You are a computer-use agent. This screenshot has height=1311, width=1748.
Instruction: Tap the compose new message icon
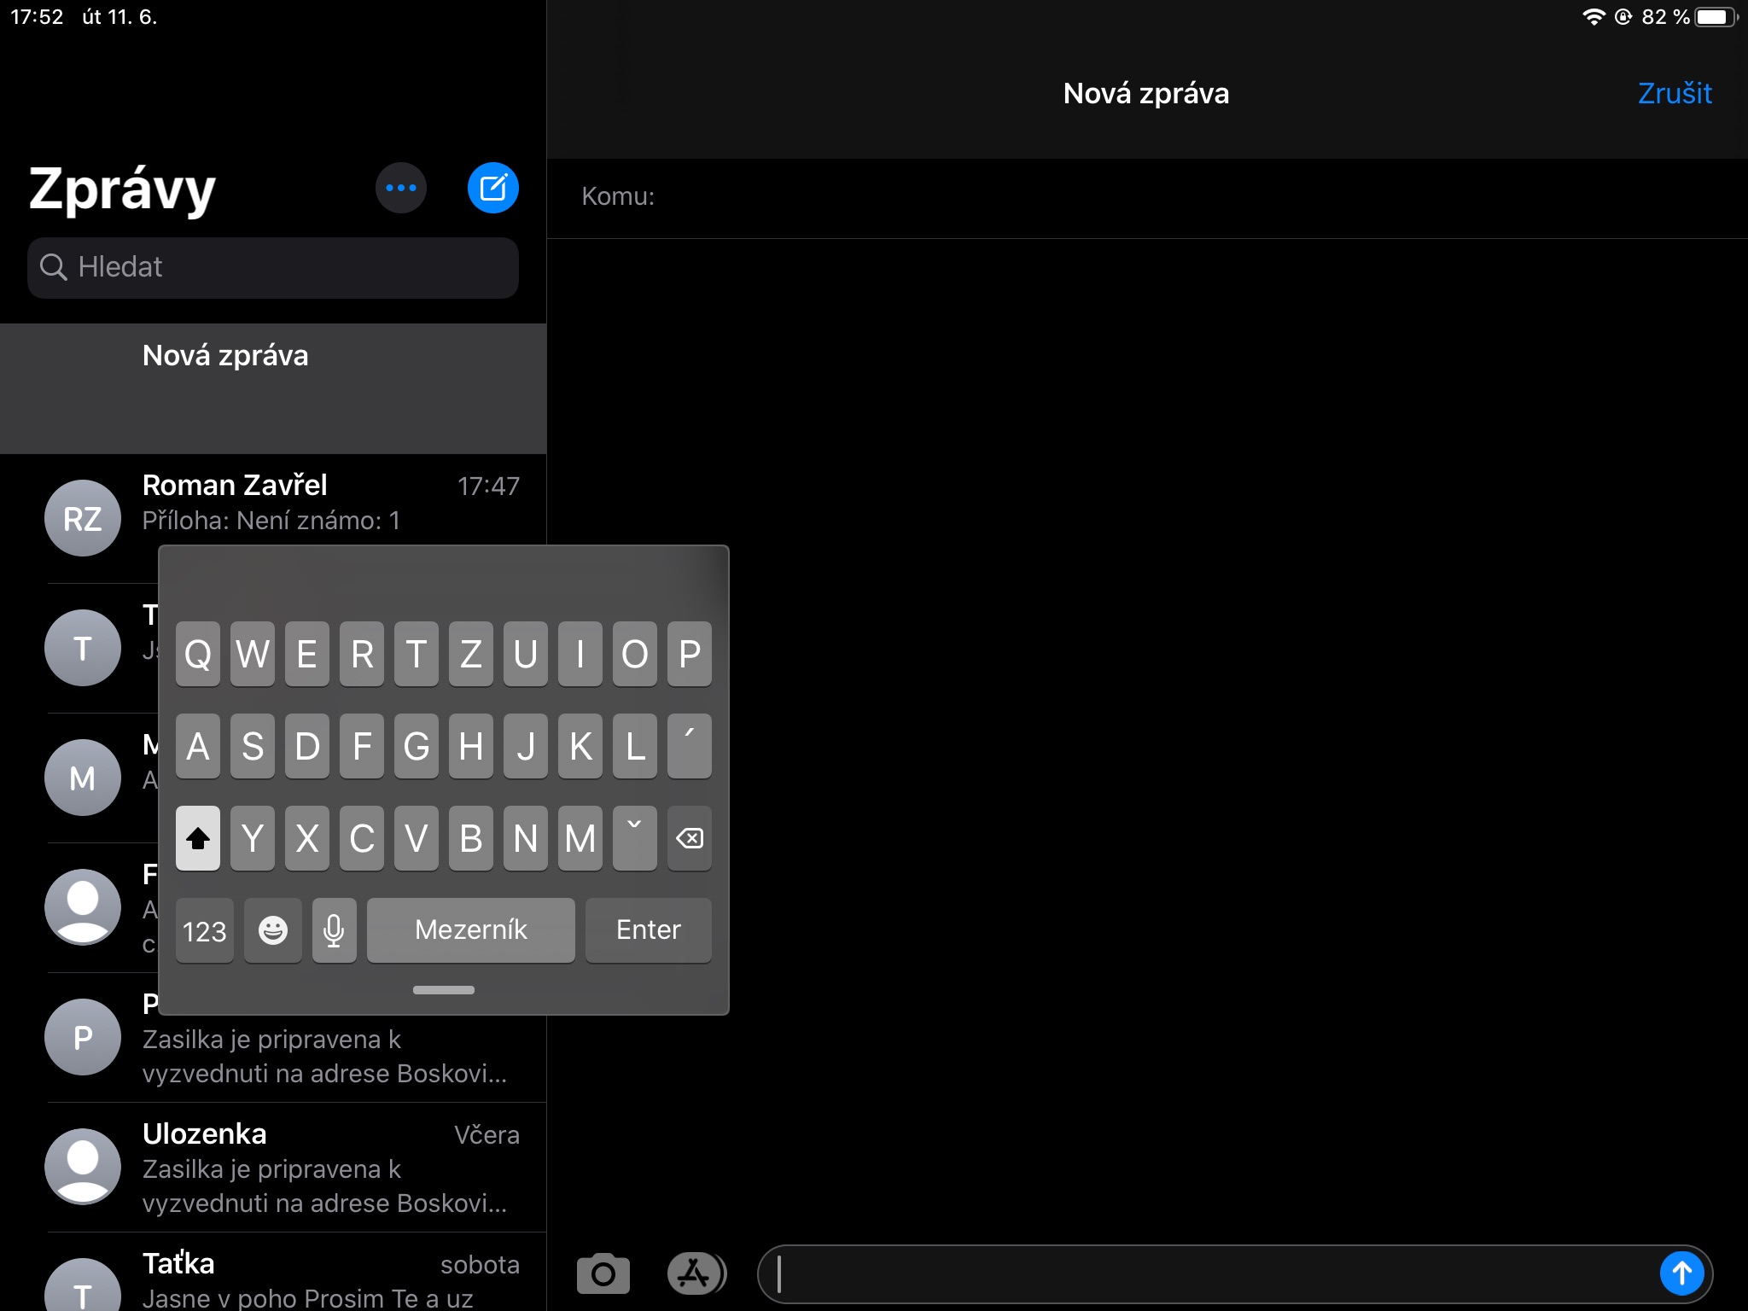coord(492,188)
